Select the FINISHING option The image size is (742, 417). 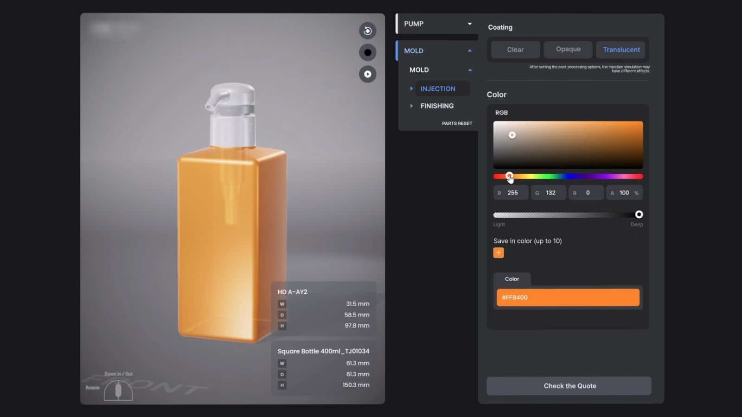[x=437, y=106]
